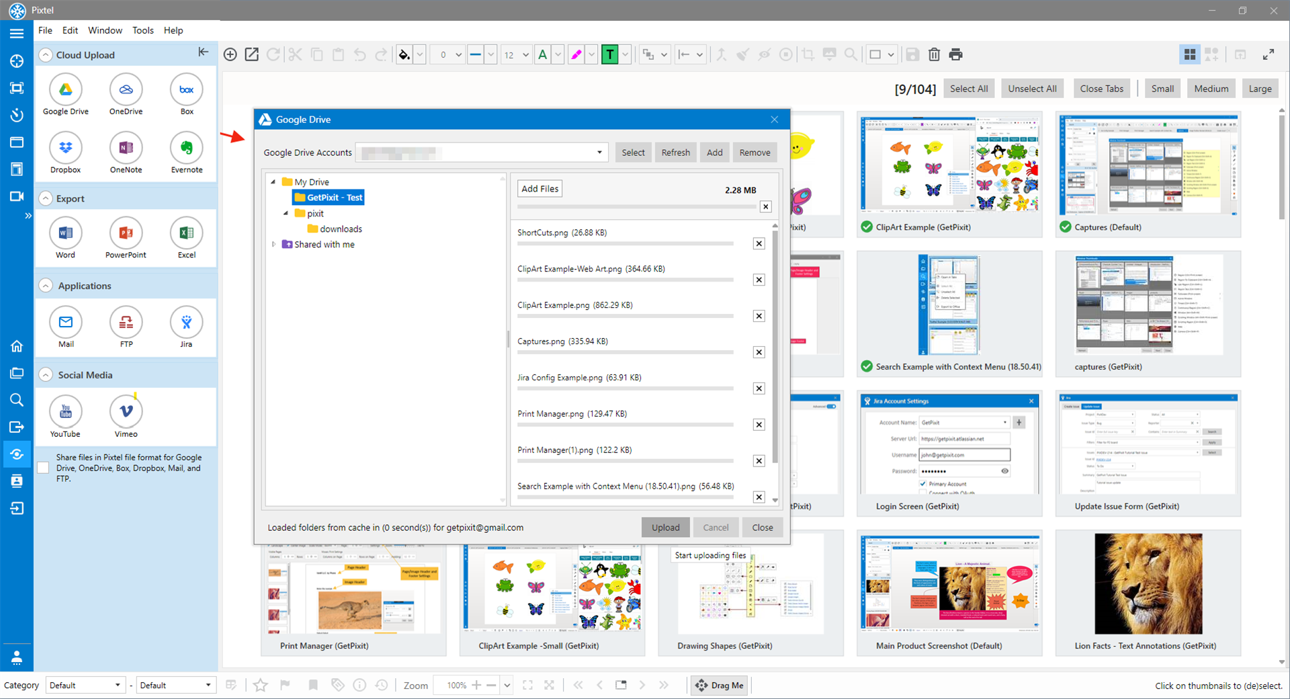Image resolution: width=1290 pixels, height=699 pixels.
Task: Toggle Share files in Pixtel format checkbox
Action: point(43,468)
